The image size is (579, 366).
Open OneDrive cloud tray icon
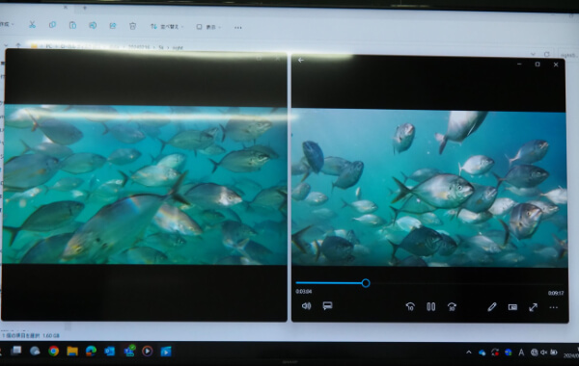point(482,353)
